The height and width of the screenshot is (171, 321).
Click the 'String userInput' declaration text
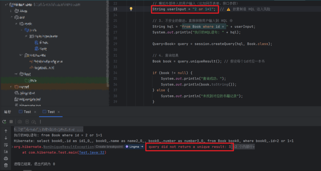click(x=169, y=9)
